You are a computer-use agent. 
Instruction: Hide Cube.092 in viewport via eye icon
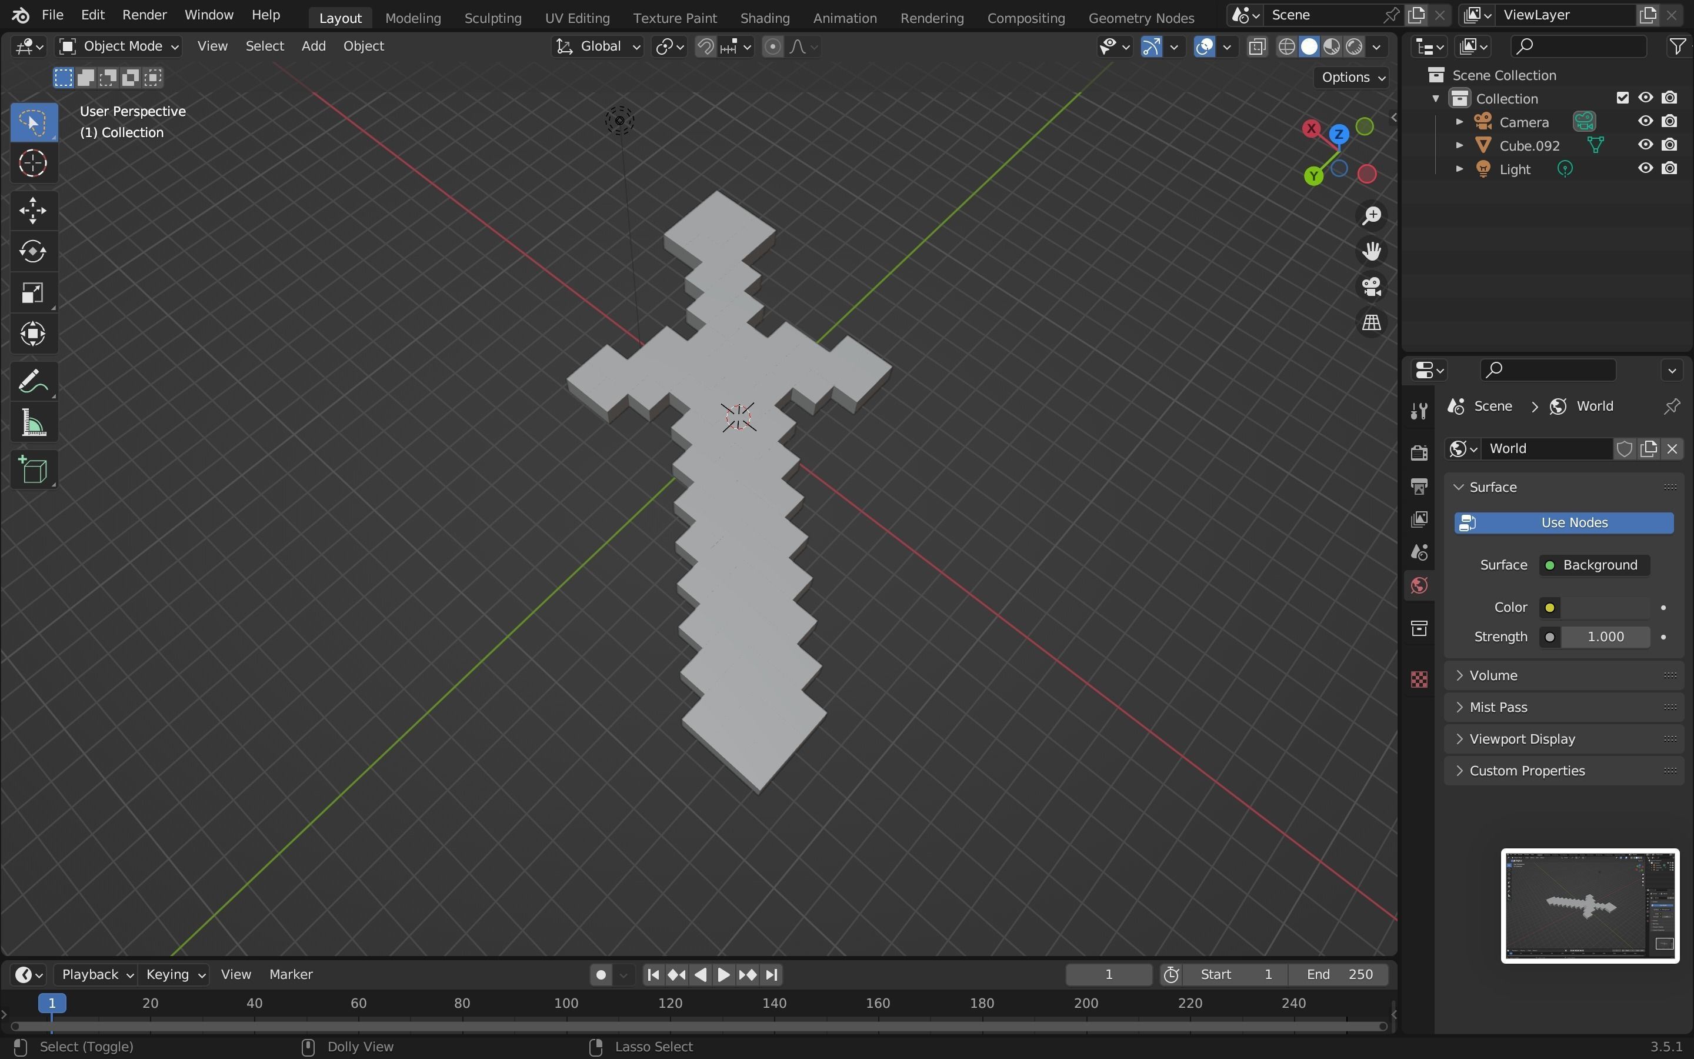coord(1645,145)
